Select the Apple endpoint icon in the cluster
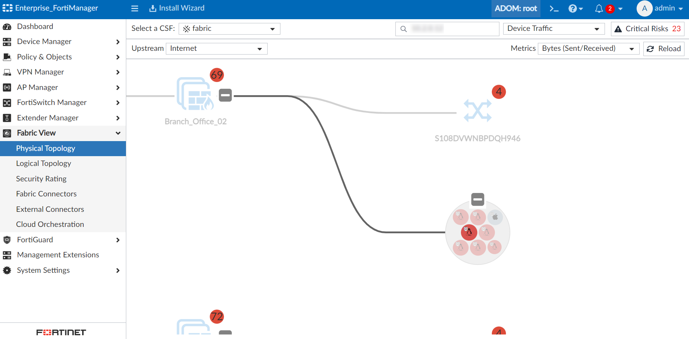Viewport: 689px width, 339px height. click(x=495, y=217)
